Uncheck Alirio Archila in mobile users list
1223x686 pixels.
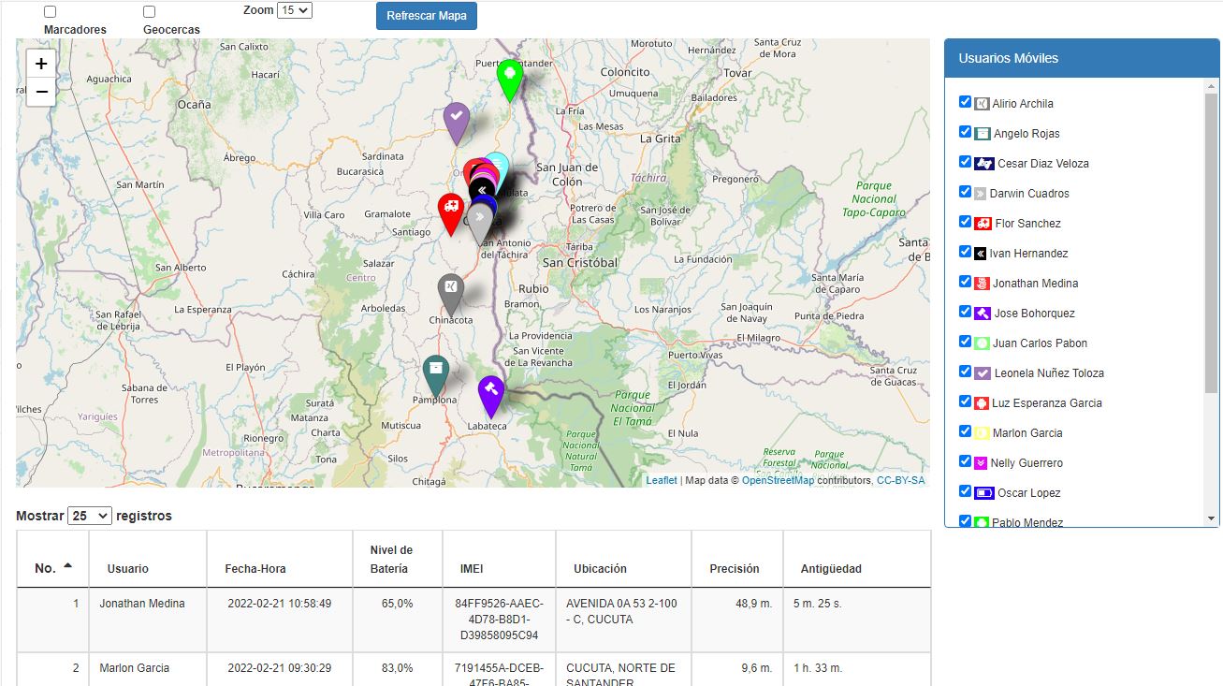[966, 102]
